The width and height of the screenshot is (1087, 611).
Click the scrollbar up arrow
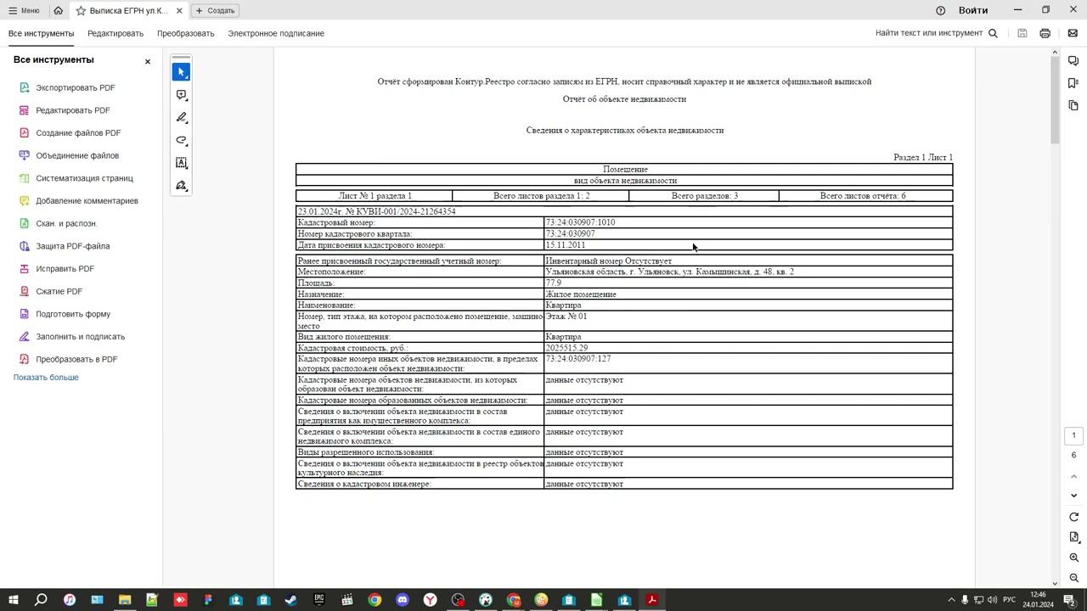1056,53
